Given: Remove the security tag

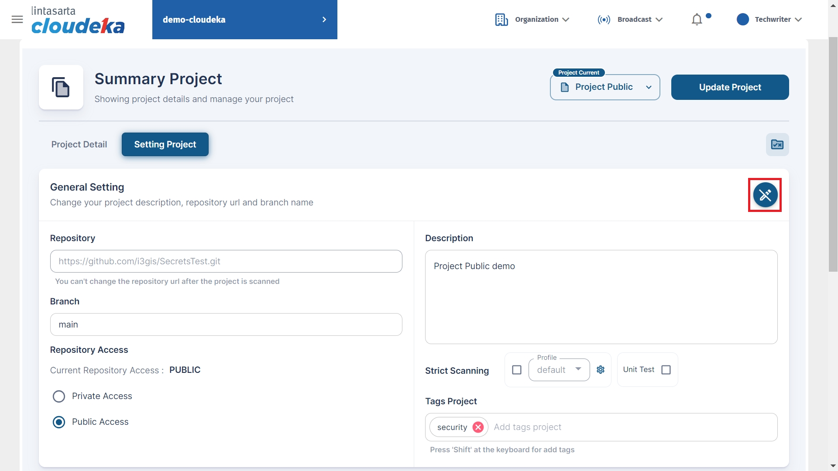Looking at the screenshot, I should 478,427.
